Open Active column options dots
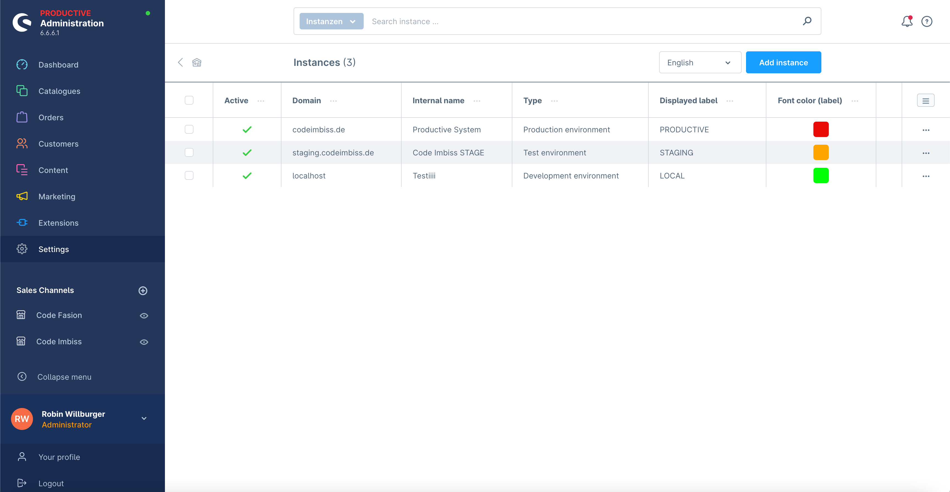The width and height of the screenshot is (950, 492). point(261,101)
